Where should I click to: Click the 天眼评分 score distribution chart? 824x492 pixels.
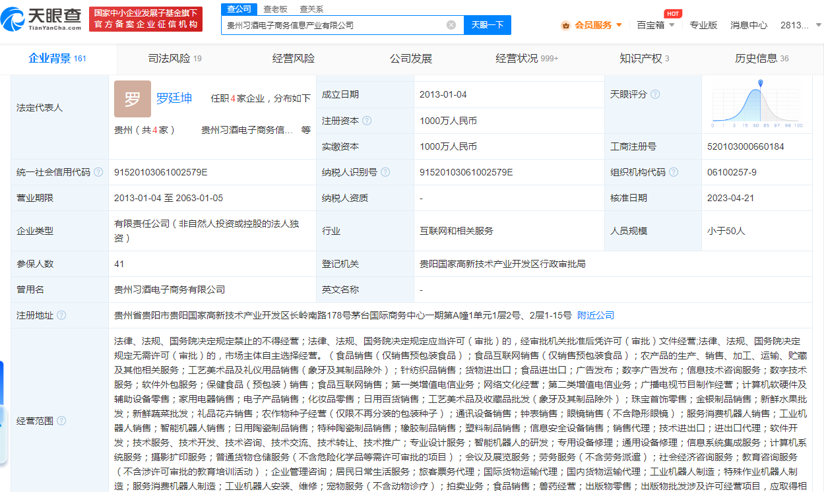757,104
